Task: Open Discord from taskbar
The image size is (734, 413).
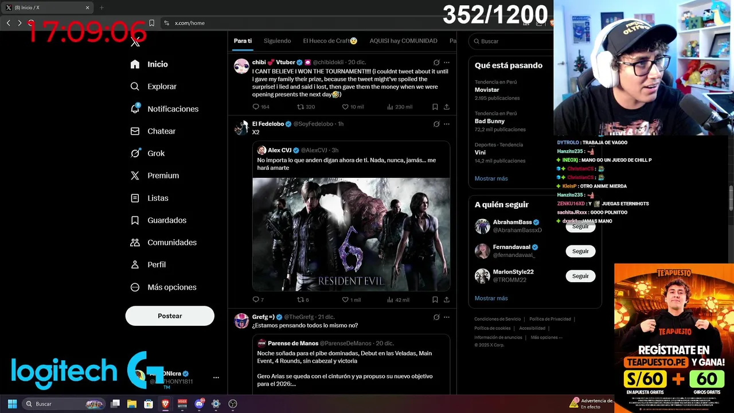Action: (x=199, y=404)
